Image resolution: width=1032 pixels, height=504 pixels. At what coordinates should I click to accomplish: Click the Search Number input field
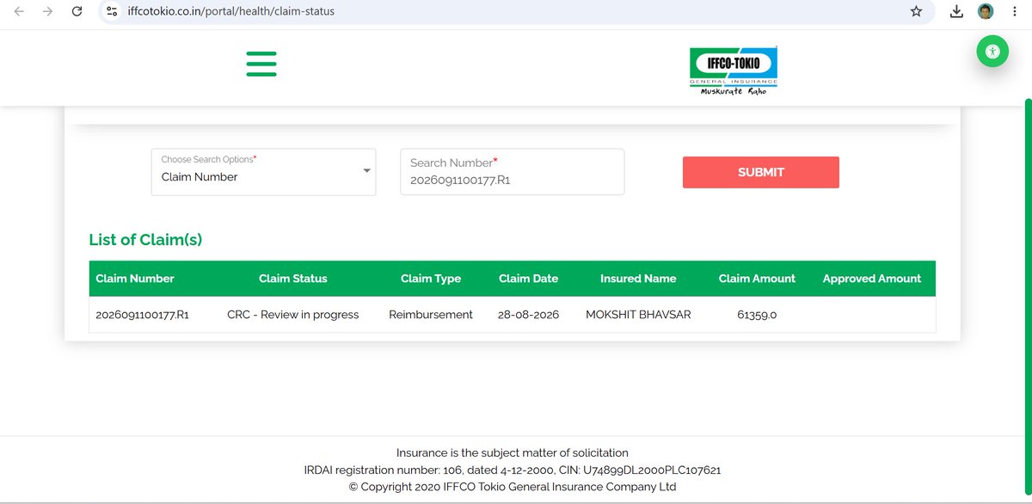coord(512,172)
